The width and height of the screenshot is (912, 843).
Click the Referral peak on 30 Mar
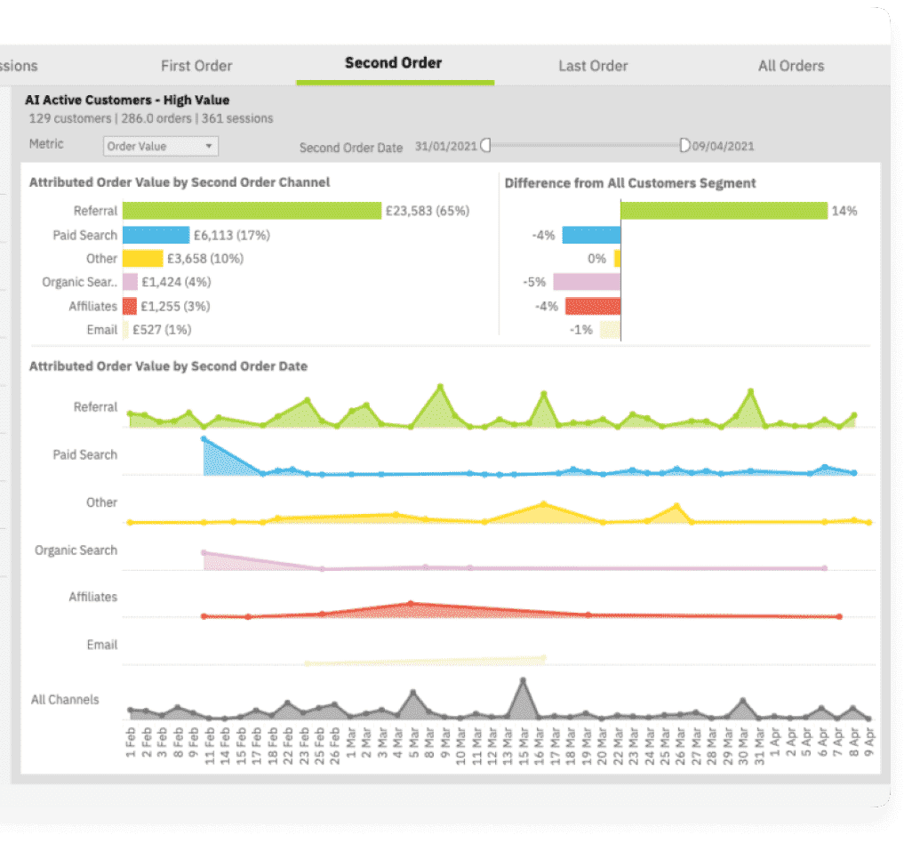751,391
